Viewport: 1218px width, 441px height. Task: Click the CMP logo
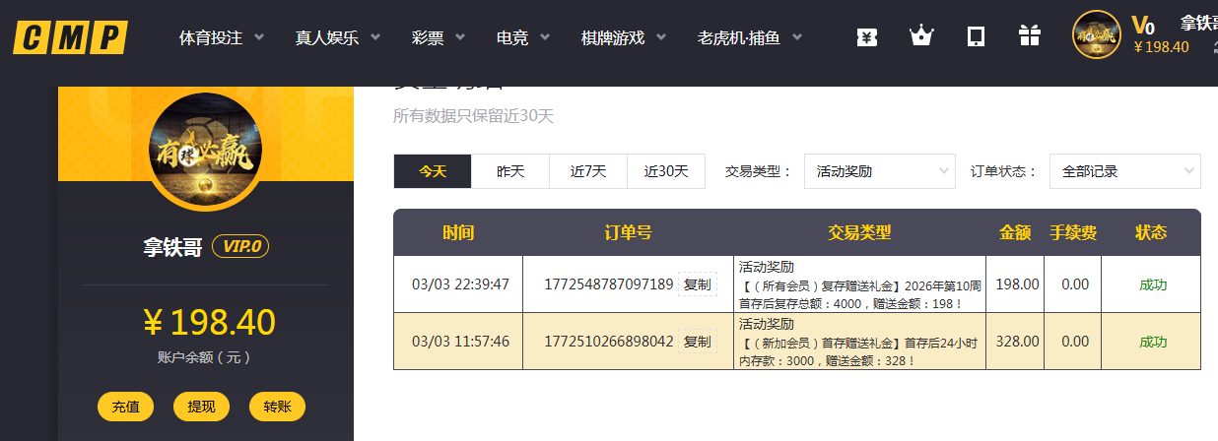[70, 38]
